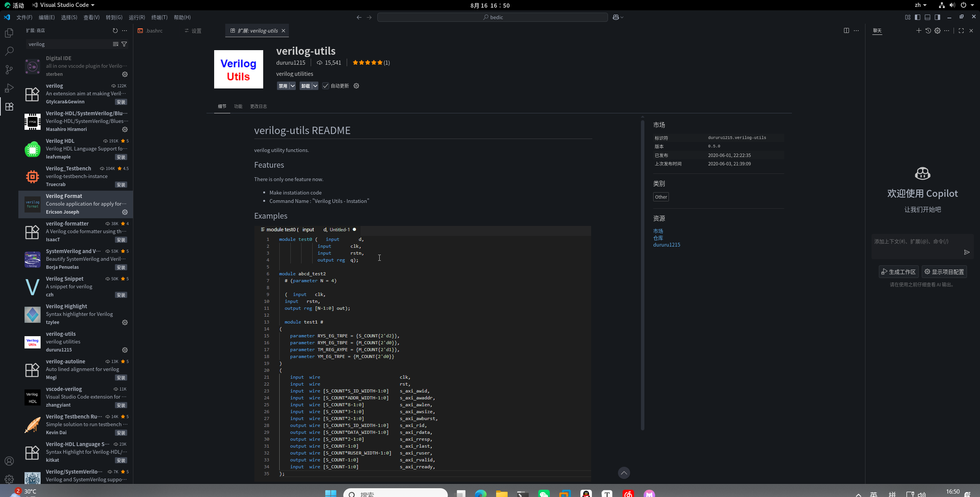Open the Terminal menu in menu bar
This screenshot has width=980, height=497.
(159, 17)
